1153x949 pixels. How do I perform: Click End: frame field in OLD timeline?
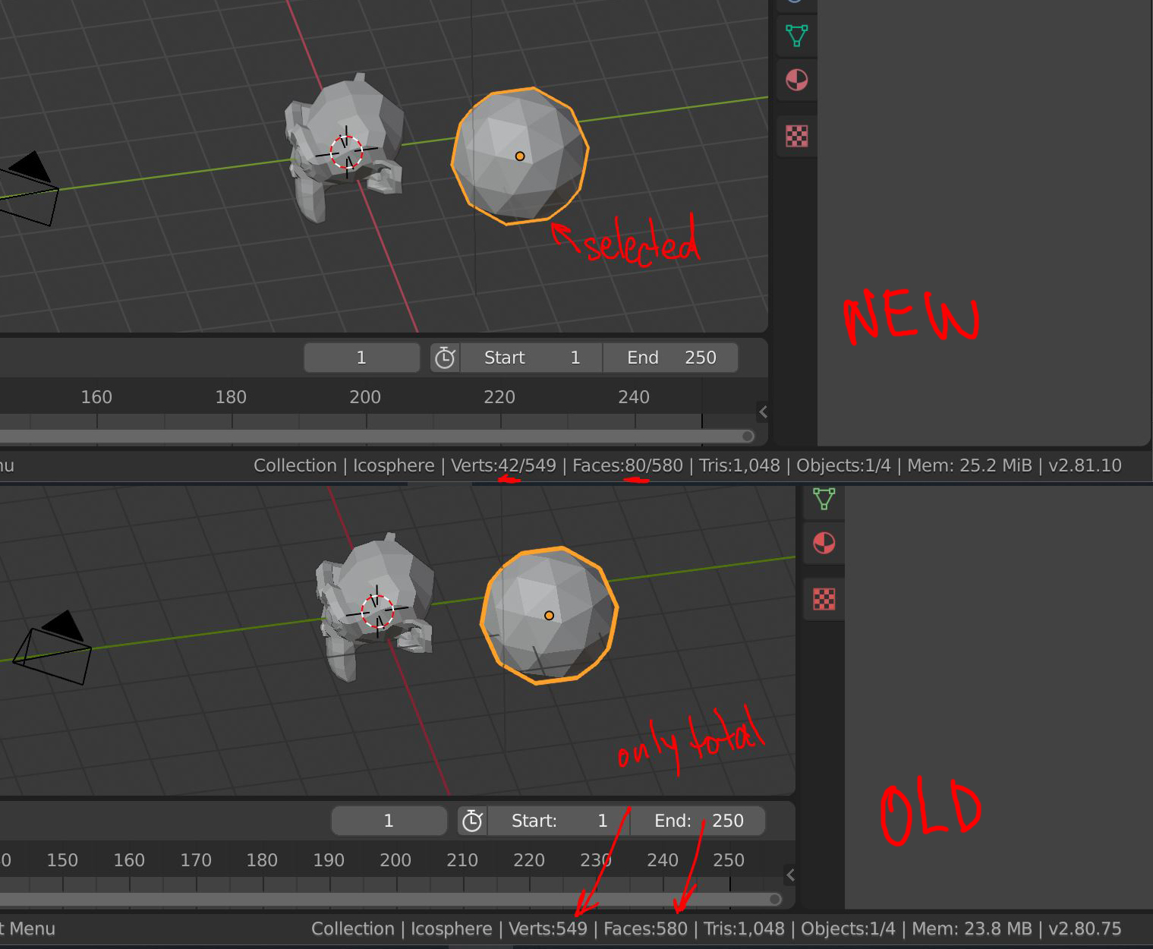click(x=698, y=821)
